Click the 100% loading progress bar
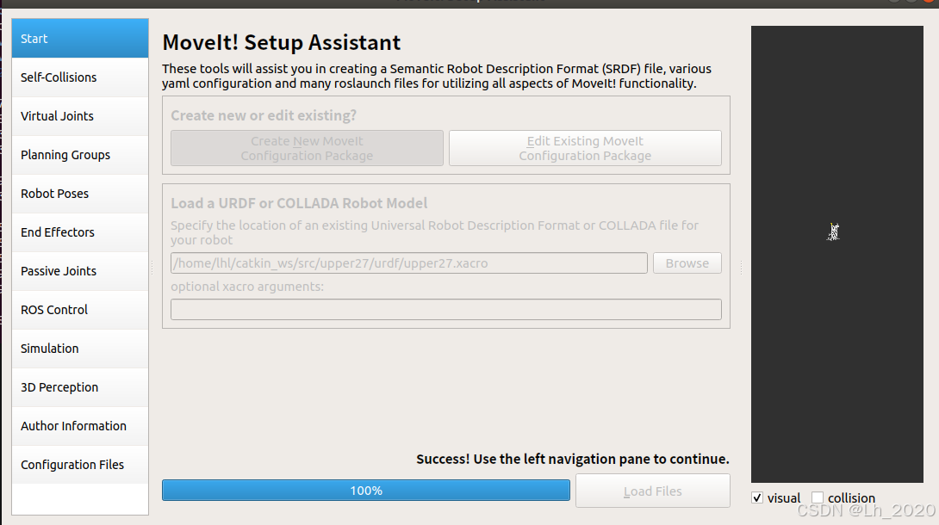 click(x=366, y=491)
